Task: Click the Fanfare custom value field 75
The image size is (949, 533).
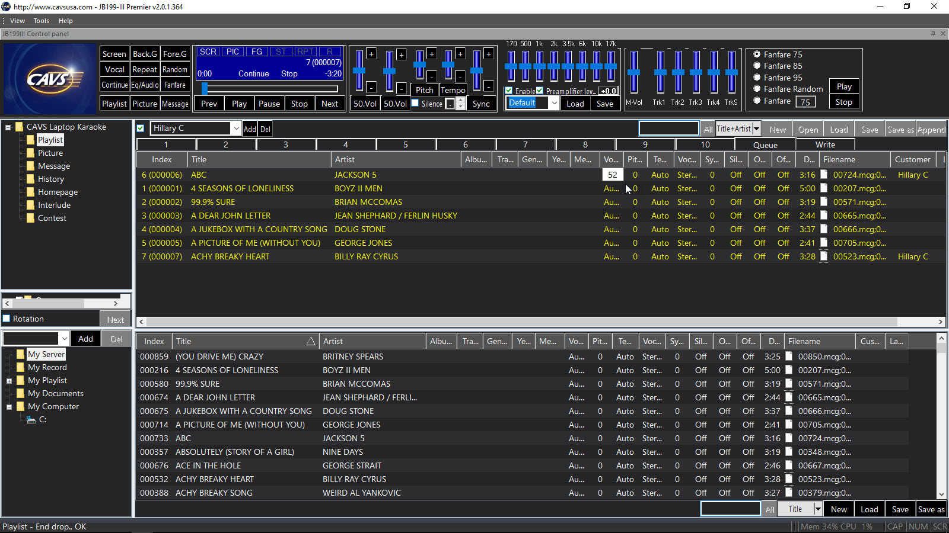Action: [805, 102]
